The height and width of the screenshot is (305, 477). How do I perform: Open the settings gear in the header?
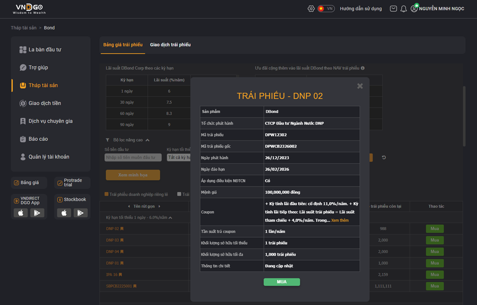(x=311, y=8)
